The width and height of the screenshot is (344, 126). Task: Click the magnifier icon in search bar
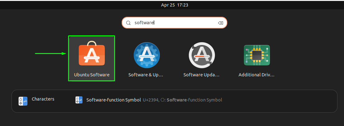129,23
